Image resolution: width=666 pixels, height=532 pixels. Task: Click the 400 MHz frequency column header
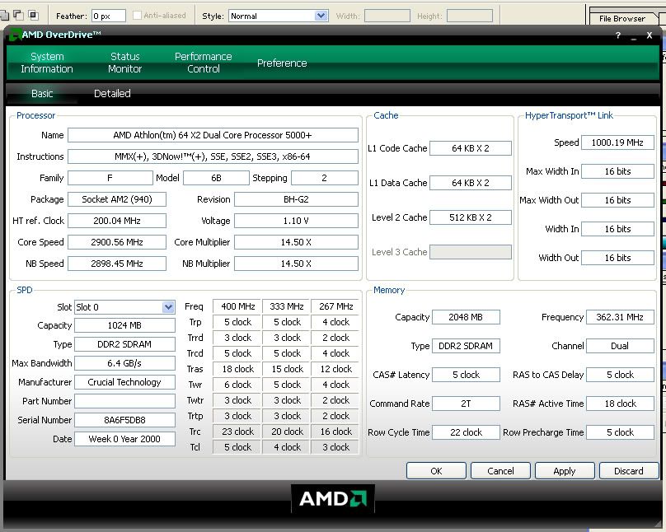coord(238,306)
